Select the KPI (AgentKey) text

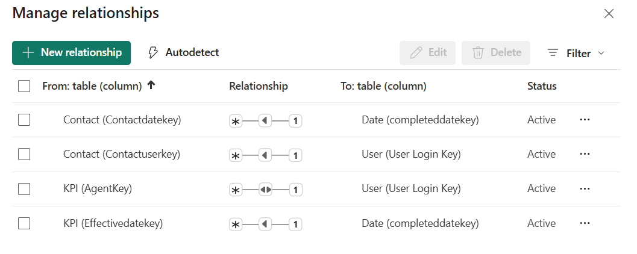pos(98,188)
